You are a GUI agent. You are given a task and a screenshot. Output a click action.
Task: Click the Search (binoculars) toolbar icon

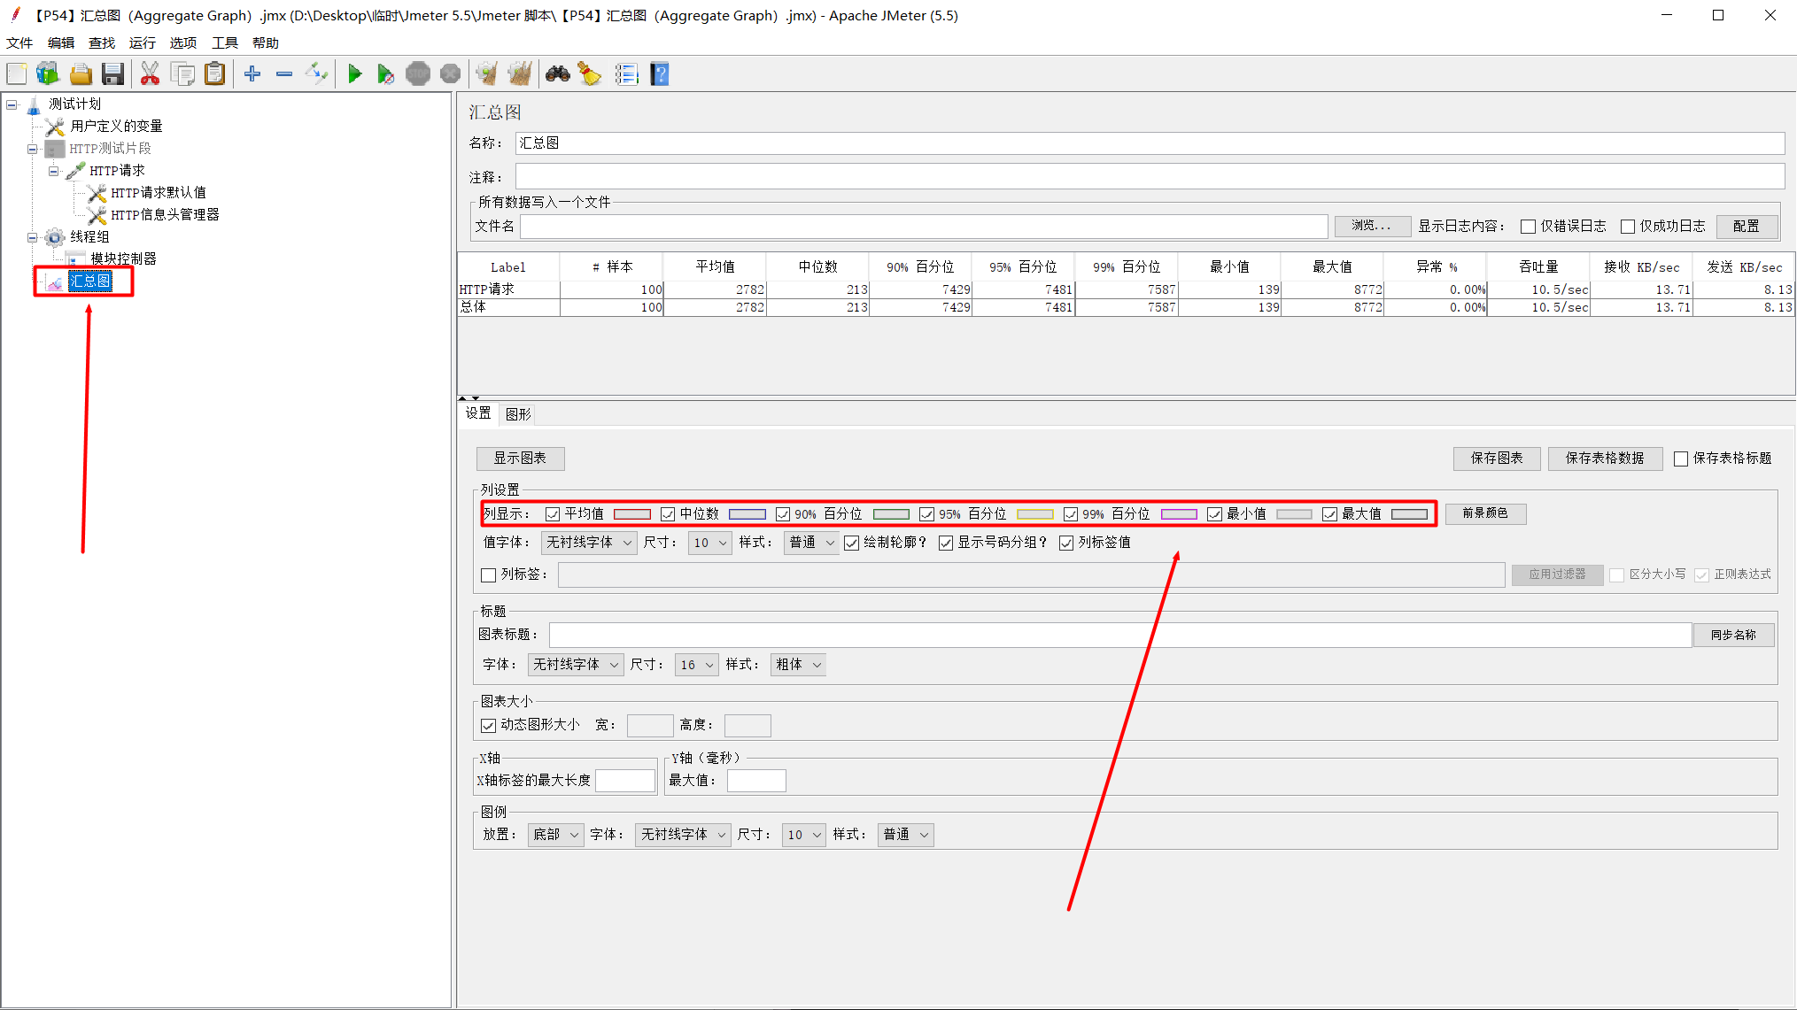click(x=557, y=74)
